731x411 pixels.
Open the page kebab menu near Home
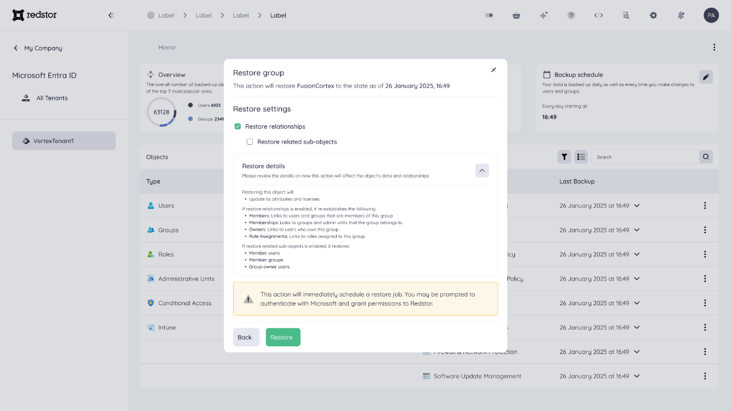coord(714,48)
